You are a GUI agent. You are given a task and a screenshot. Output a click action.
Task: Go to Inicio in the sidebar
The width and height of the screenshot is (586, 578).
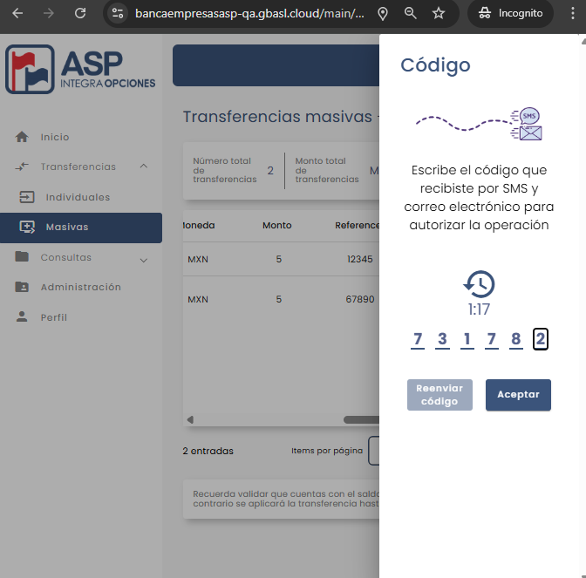(54, 137)
